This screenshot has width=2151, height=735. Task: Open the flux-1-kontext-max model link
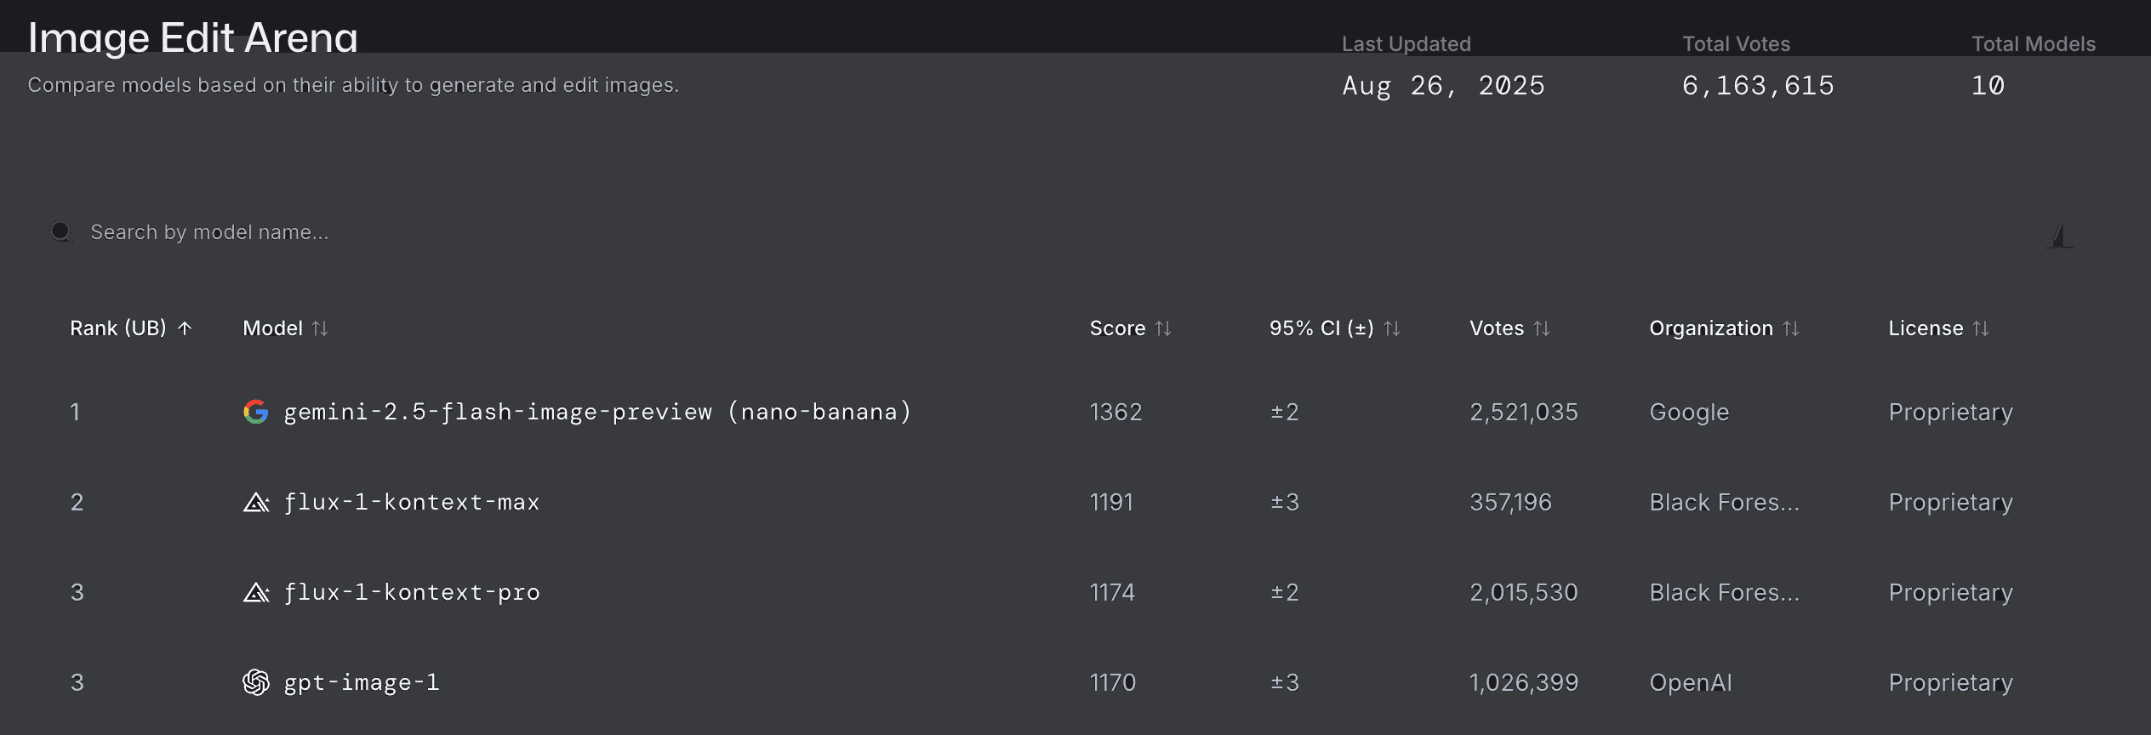[412, 503]
